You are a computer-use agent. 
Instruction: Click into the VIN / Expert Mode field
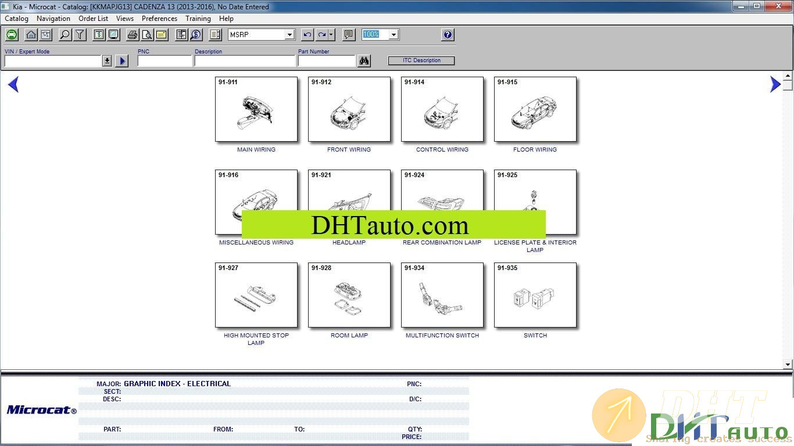53,61
